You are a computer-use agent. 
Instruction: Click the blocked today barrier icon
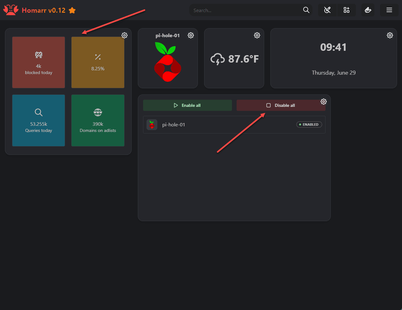[x=39, y=55]
